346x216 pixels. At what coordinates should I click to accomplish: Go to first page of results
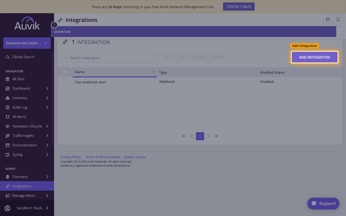tap(184, 136)
